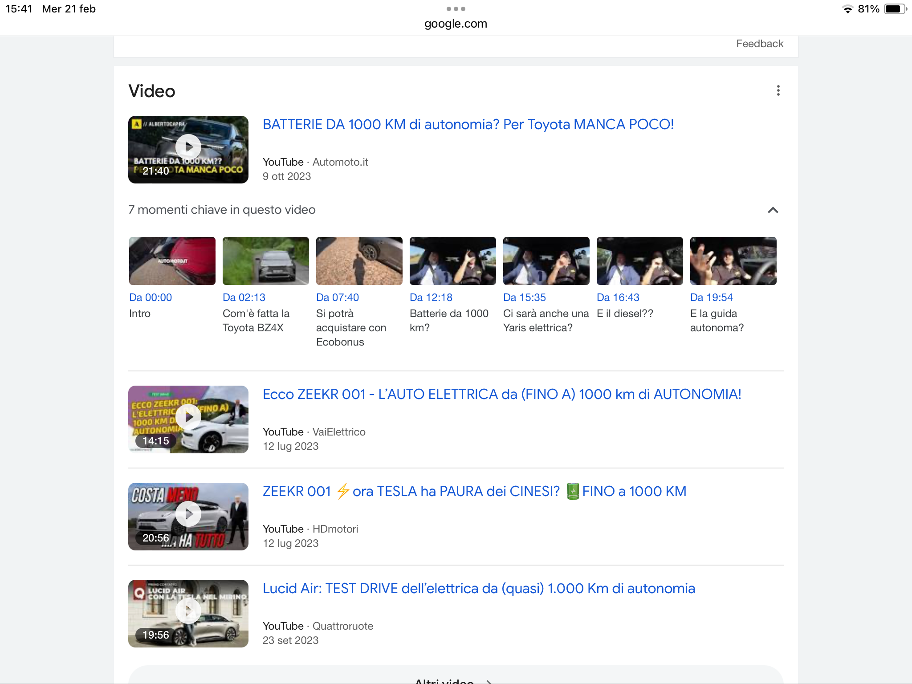Viewport: 912px width, 684px height.
Task: Jump to Da 16:43 E il diesel moment
Action: (618, 297)
